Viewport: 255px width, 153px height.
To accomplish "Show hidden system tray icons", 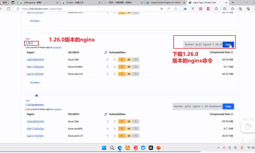I will [x=218, y=148].
